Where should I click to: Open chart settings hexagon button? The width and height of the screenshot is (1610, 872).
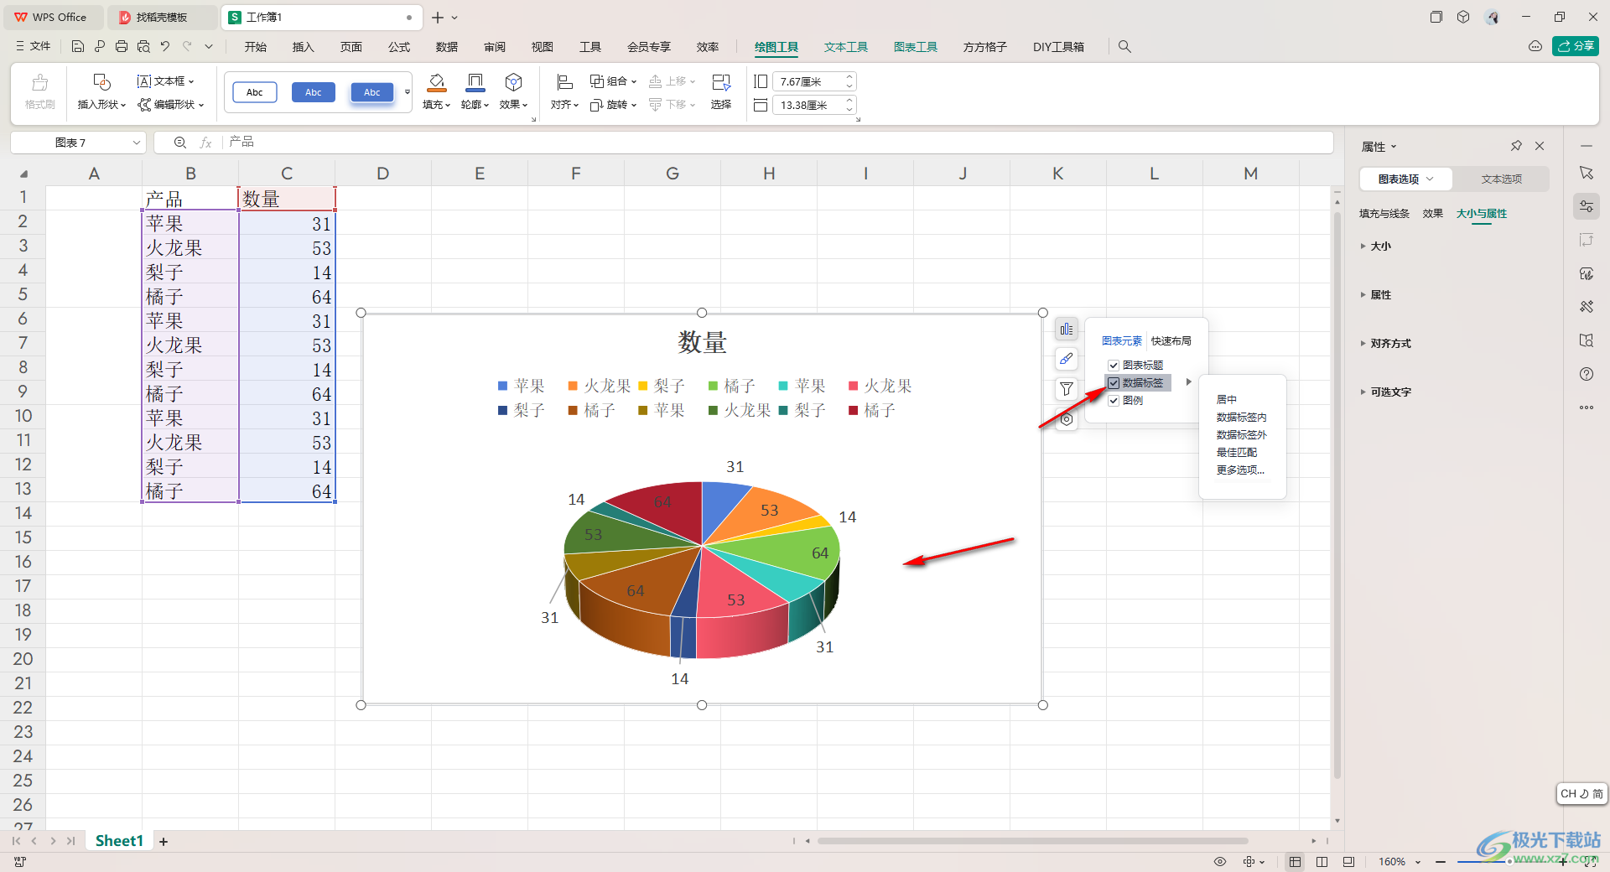click(1066, 419)
